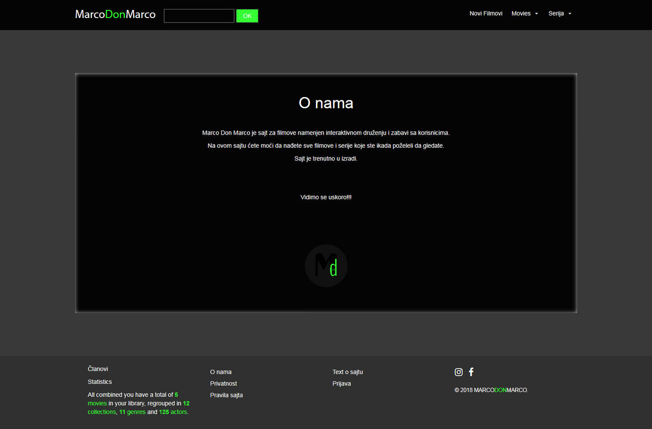This screenshot has width=652, height=429.
Task: Open Novi Filmovi in navigation
Action: pos(486,14)
